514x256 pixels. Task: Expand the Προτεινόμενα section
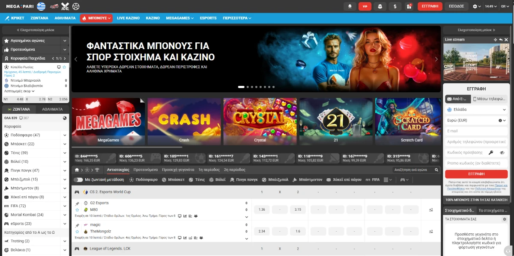tap(36, 50)
